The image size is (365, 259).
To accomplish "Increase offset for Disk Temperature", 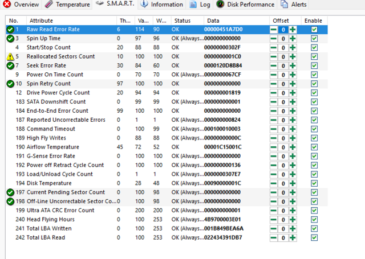I will click(x=293, y=183).
